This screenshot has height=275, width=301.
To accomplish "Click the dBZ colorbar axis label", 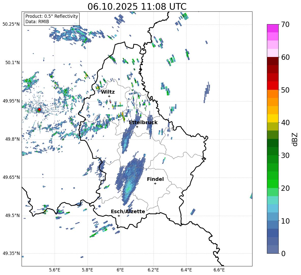I will (x=294, y=139).
